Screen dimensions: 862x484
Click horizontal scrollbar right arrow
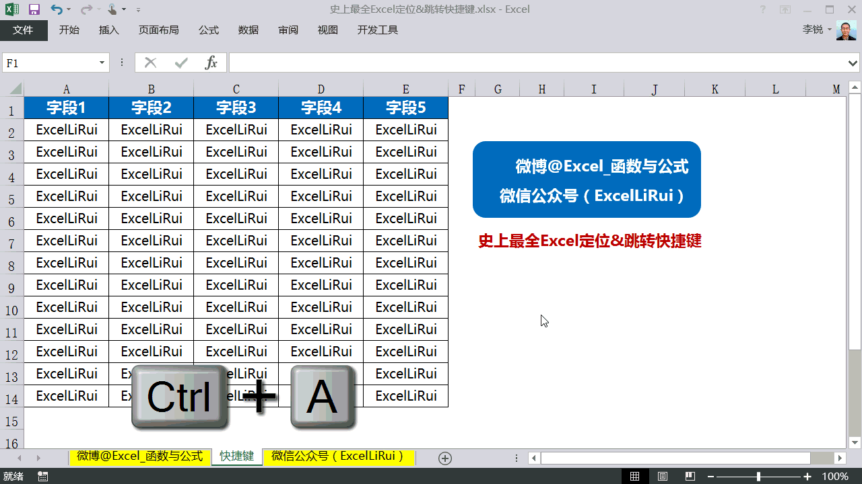(x=840, y=458)
